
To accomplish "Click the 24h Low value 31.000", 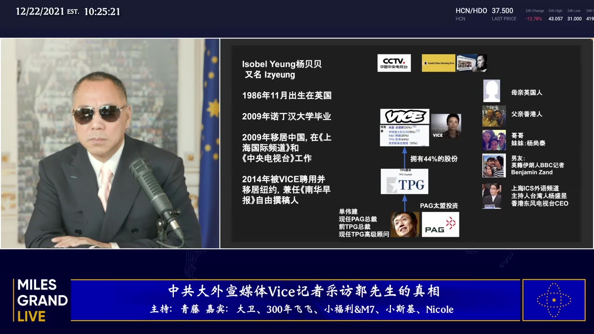I will (x=574, y=19).
